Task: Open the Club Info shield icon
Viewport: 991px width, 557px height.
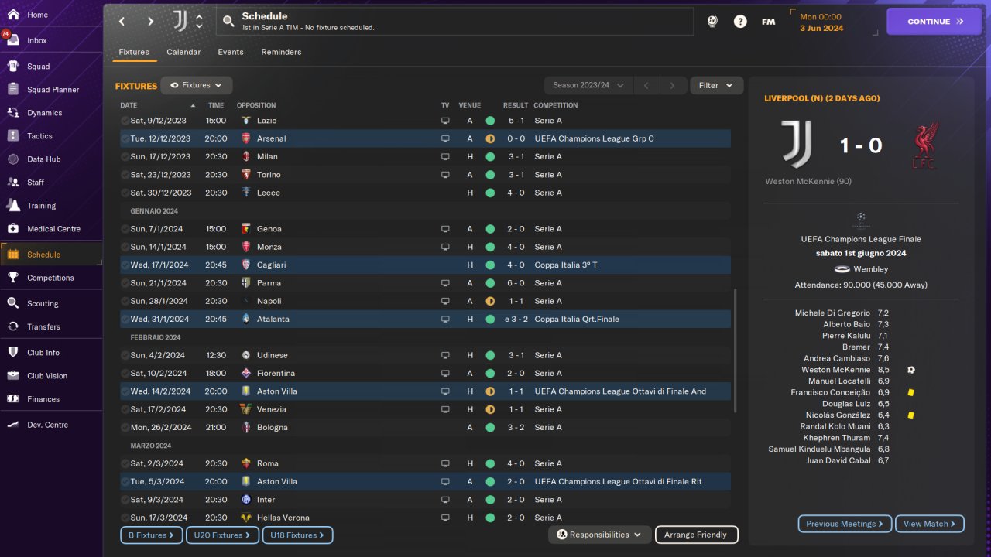Action: (12, 353)
